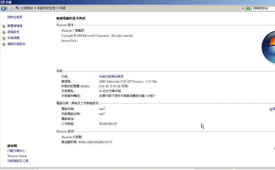Viewport: 275px width, 170px height.
Task: Open 控制台首頁 link in sidebar
Action: point(15,17)
